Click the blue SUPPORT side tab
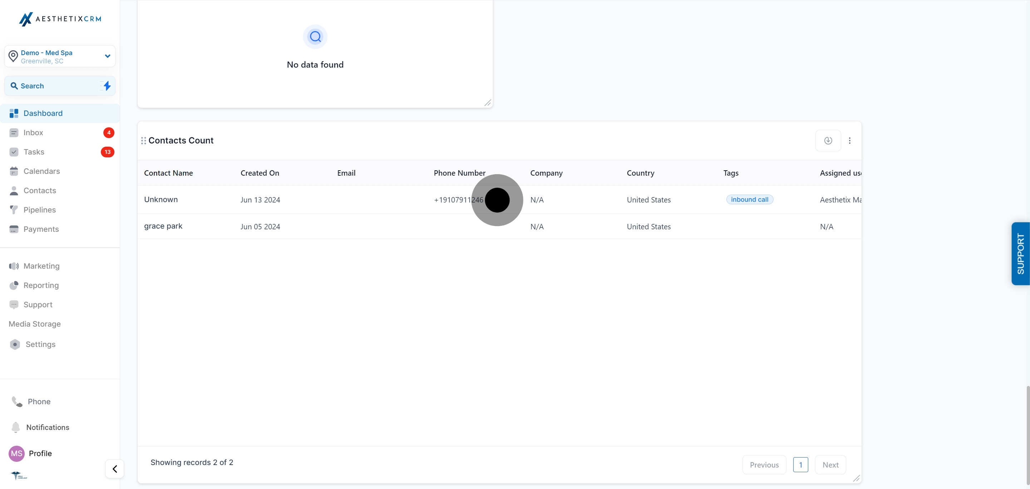This screenshot has width=1030, height=489. pyautogui.click(x=1020, y=254)
